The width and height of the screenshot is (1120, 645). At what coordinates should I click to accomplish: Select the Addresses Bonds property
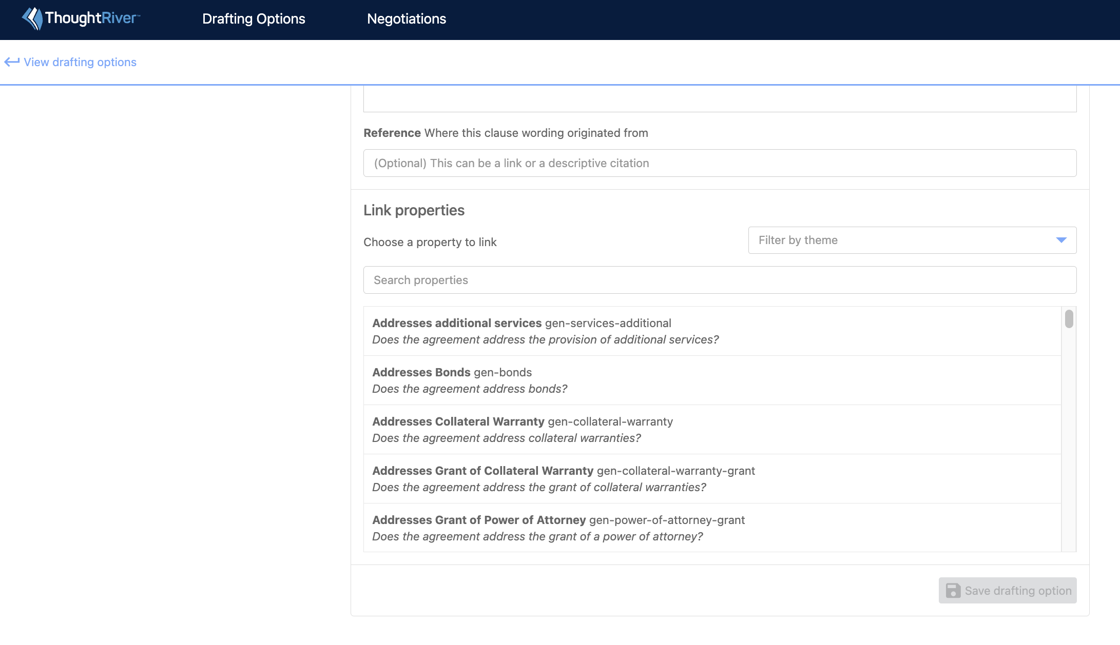tap(712, 380)
